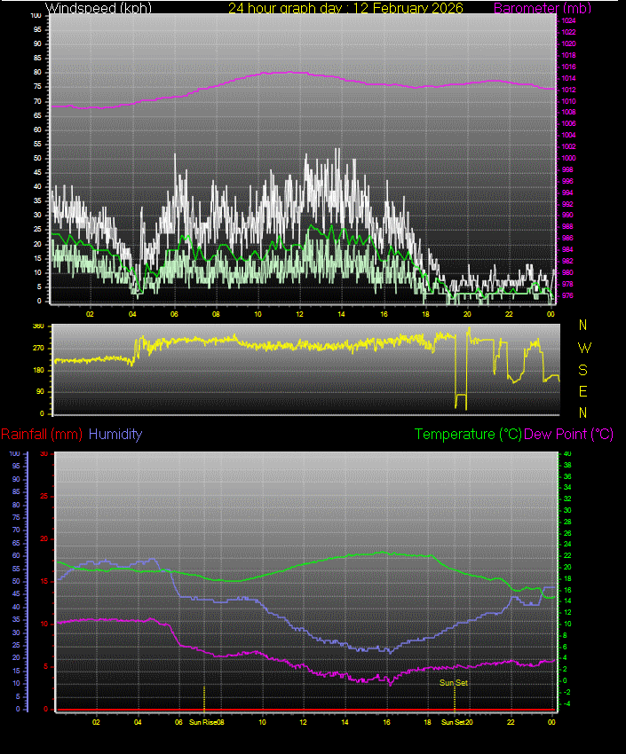Click the topmost N compass label
This screenshot has height=754, width=626.
(582, 325)
